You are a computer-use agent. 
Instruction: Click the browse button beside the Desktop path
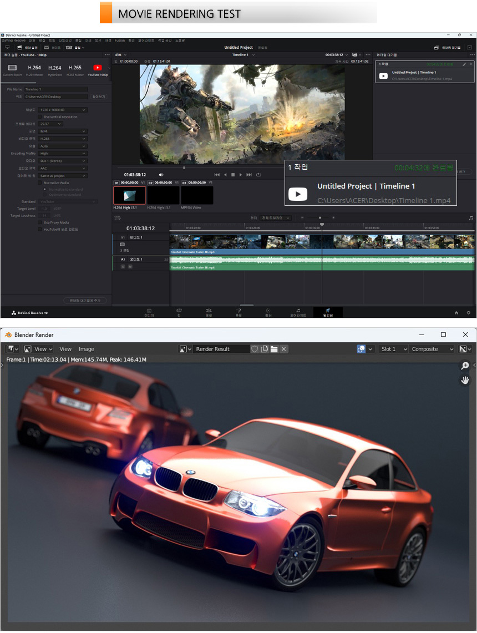pyautogui.click(x=98, y=97)
